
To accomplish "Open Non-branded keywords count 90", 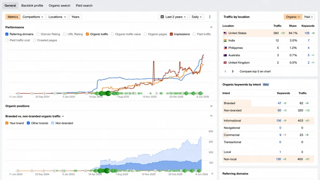I will coord(279,110).
